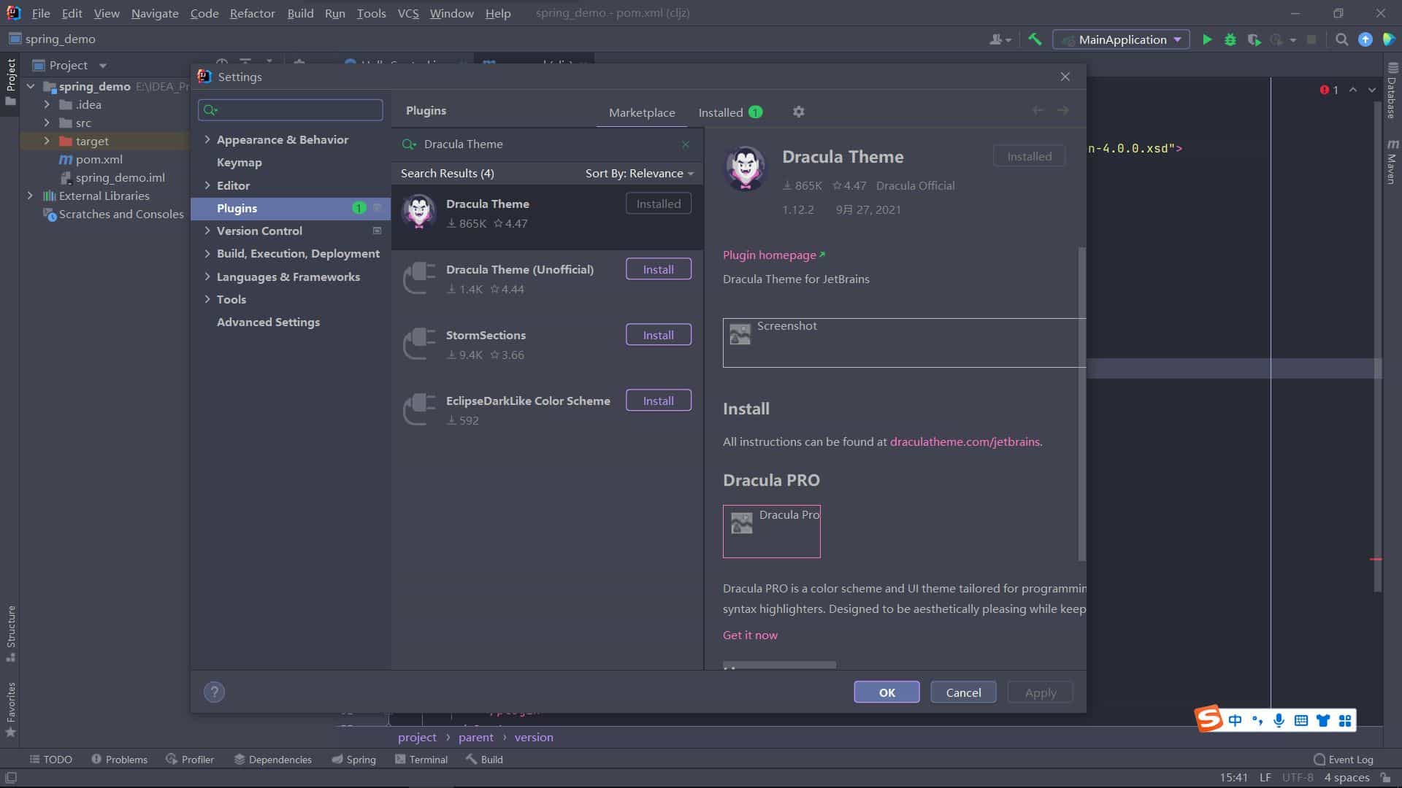
Task: Start debugging with the green bug icon
Action: pos(1230,39)
